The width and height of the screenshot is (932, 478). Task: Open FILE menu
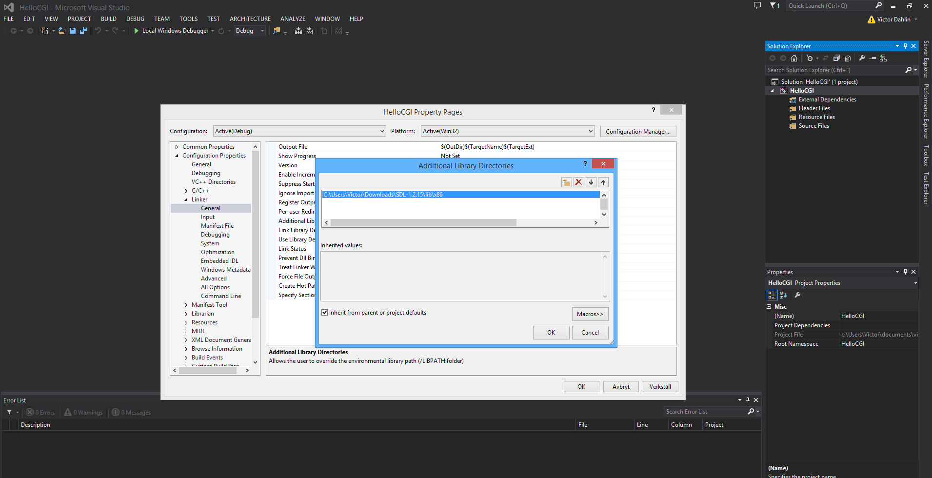click(x=9, y=19)
